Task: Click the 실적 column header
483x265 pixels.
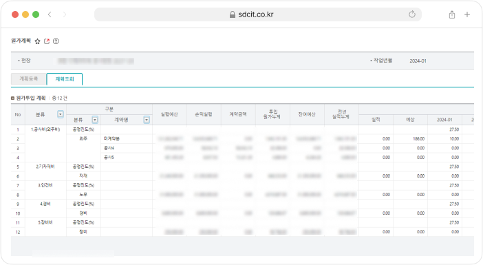Action: 376,120
